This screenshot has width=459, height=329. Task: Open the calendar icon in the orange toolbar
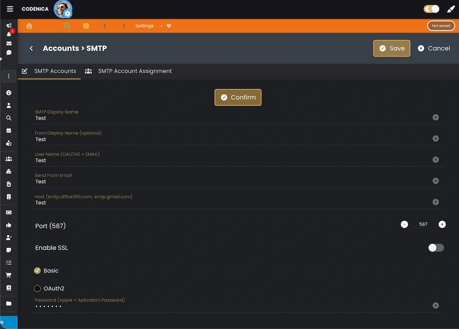click(x=86, y=26)
